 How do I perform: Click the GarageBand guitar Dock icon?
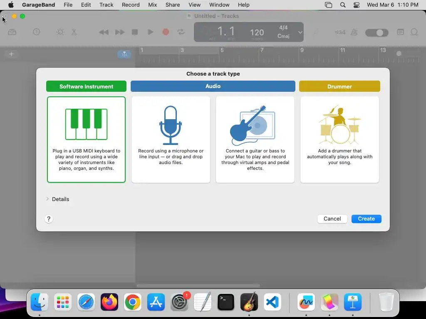[249, 302]
